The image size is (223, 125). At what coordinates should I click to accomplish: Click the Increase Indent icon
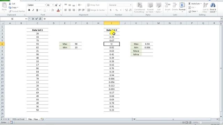tap(83, 10)
